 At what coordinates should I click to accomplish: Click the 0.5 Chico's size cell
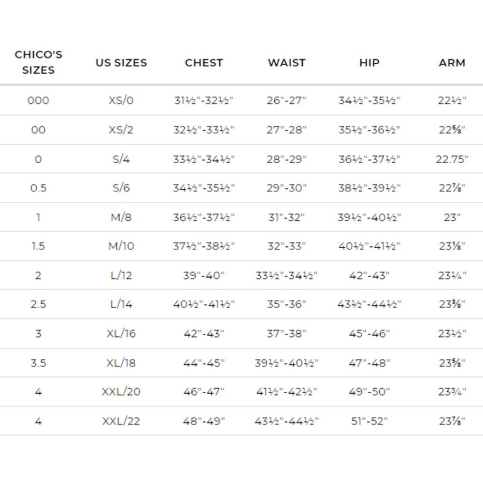[38, 188]
